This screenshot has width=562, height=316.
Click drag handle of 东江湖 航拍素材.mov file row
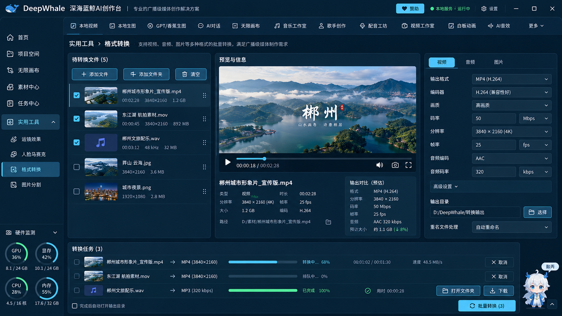(204, 119)
